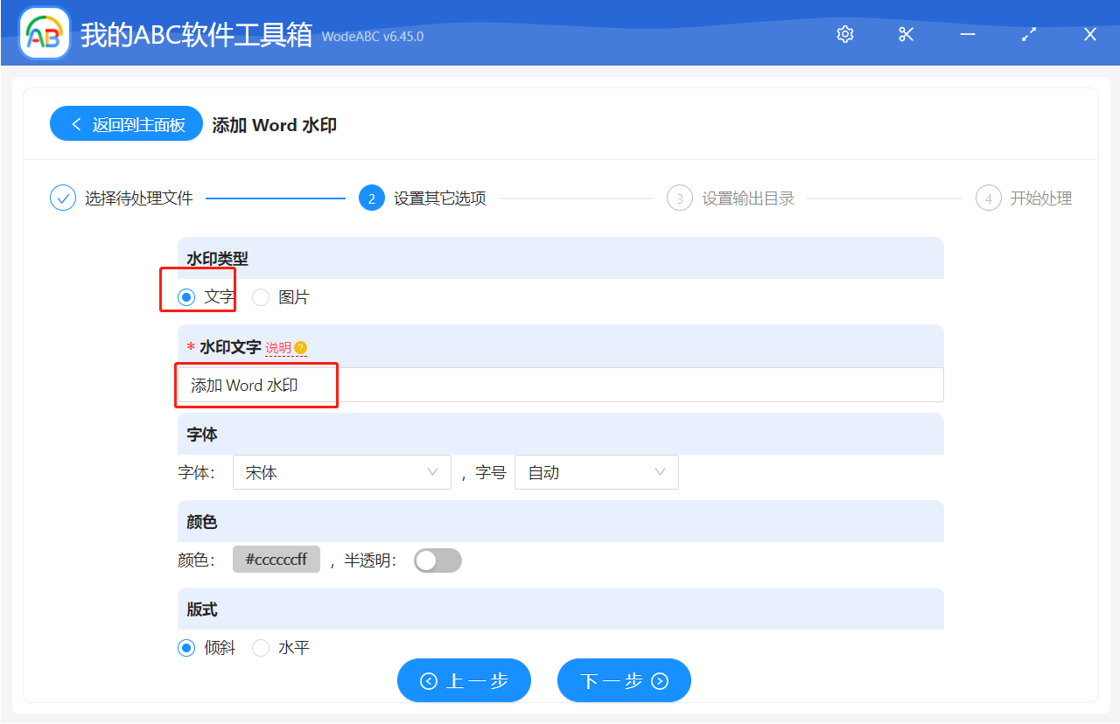This screenshot has height=724, width=1120.
Task: Click the completed checkmark on step 选择待处理文件
Action: click(x=62, y=198)
